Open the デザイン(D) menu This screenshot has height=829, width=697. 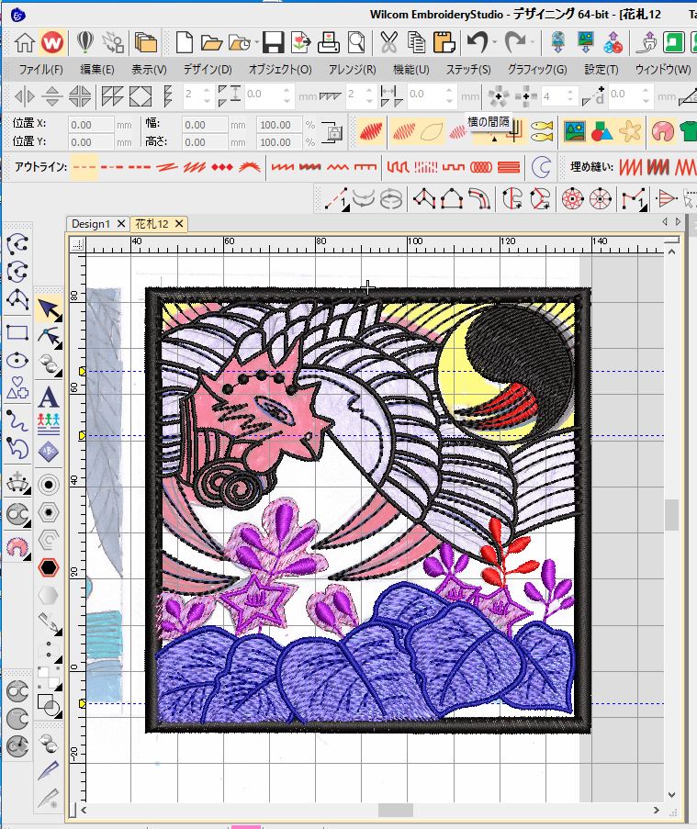[x=208, y=70]
